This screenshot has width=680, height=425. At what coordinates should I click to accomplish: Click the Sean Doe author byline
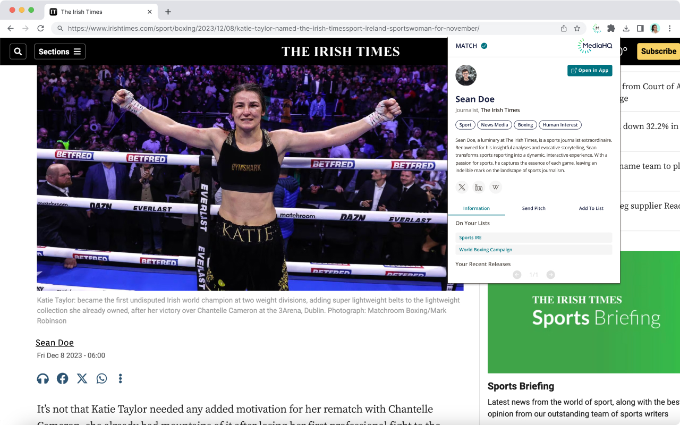click(55, 343)
